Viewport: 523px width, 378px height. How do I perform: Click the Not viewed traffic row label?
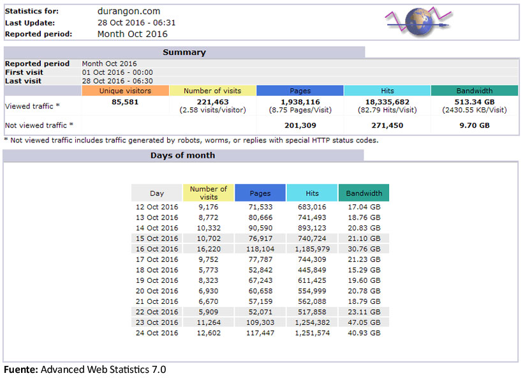click(x=39, y=125)
